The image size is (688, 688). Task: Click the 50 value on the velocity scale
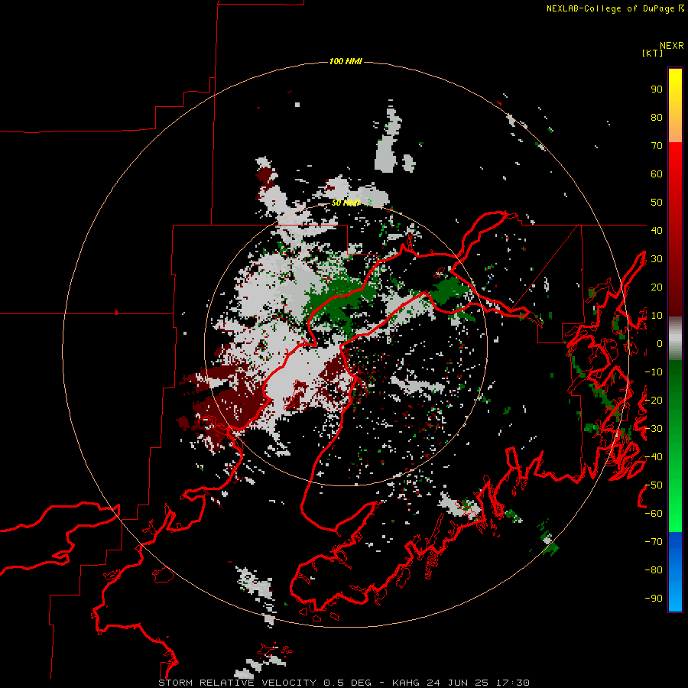tap(657, 203)
